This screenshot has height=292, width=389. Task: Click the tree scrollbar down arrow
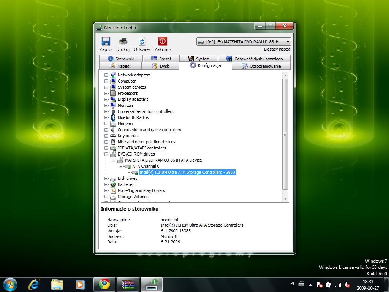(285, 198)
